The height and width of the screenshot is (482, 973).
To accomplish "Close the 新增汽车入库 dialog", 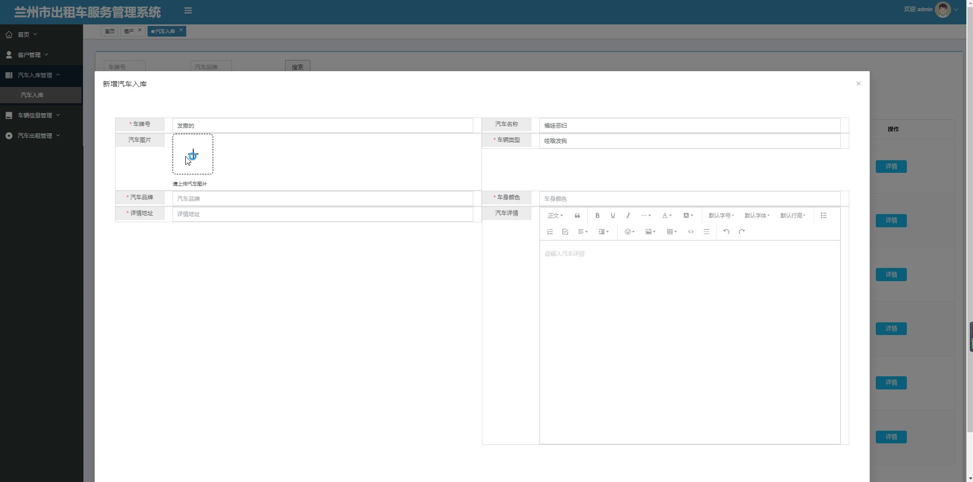I will (858, 84).
